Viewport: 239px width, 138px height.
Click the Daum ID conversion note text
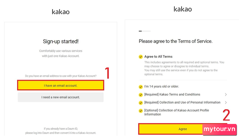tap(60, 131)
